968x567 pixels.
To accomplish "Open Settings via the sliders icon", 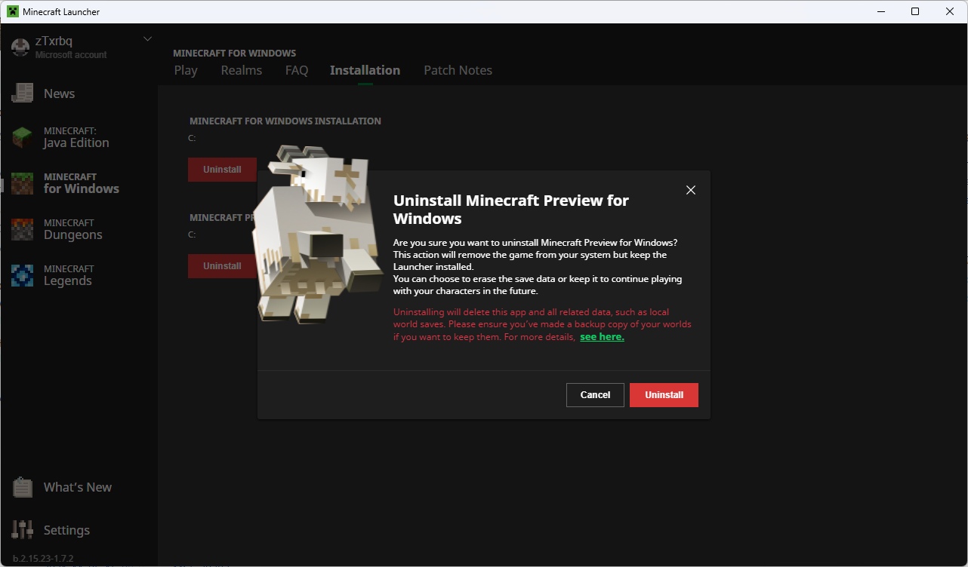I will (x=23, y=530).
